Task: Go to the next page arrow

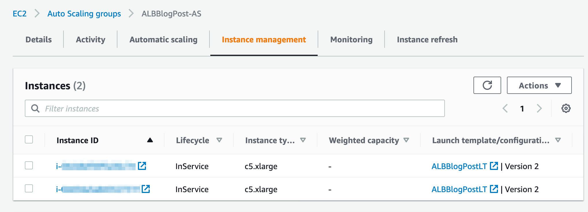Action: (x=539, y=109)
